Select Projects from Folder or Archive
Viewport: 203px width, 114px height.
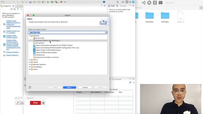[x=47, y=57]
